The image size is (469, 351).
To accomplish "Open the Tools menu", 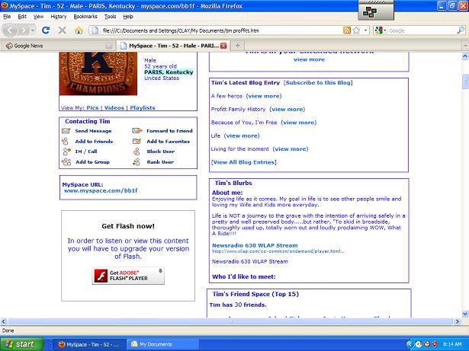I will click(110, 17).
